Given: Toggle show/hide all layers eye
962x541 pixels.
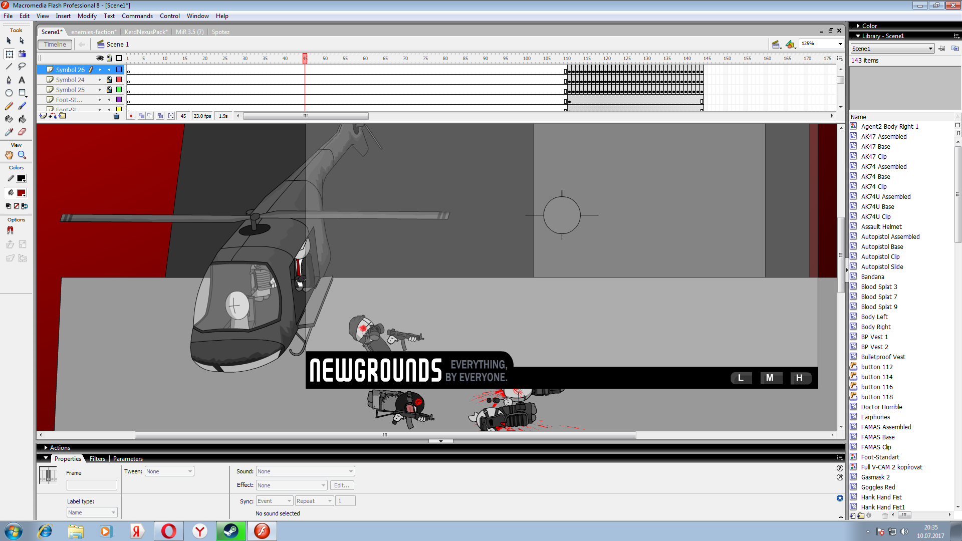Looking at the screenshot, I should pos(100,58).
